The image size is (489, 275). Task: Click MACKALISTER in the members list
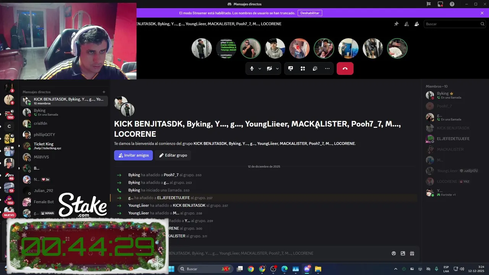455,149
